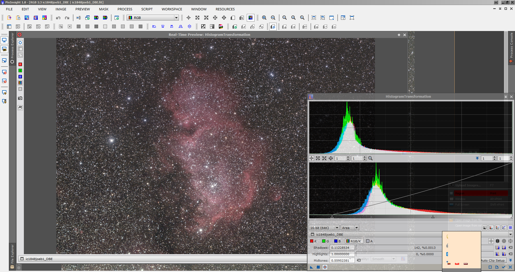Click the double-chevron beside Auto Clip Setup
The height and width of the screenshot is (272, 515).
point(511,260)
